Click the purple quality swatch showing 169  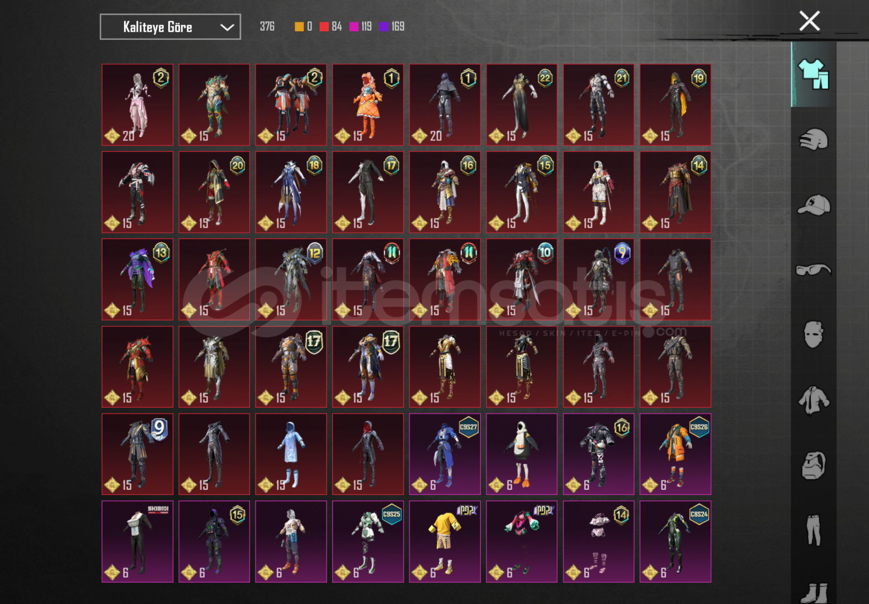384,26
